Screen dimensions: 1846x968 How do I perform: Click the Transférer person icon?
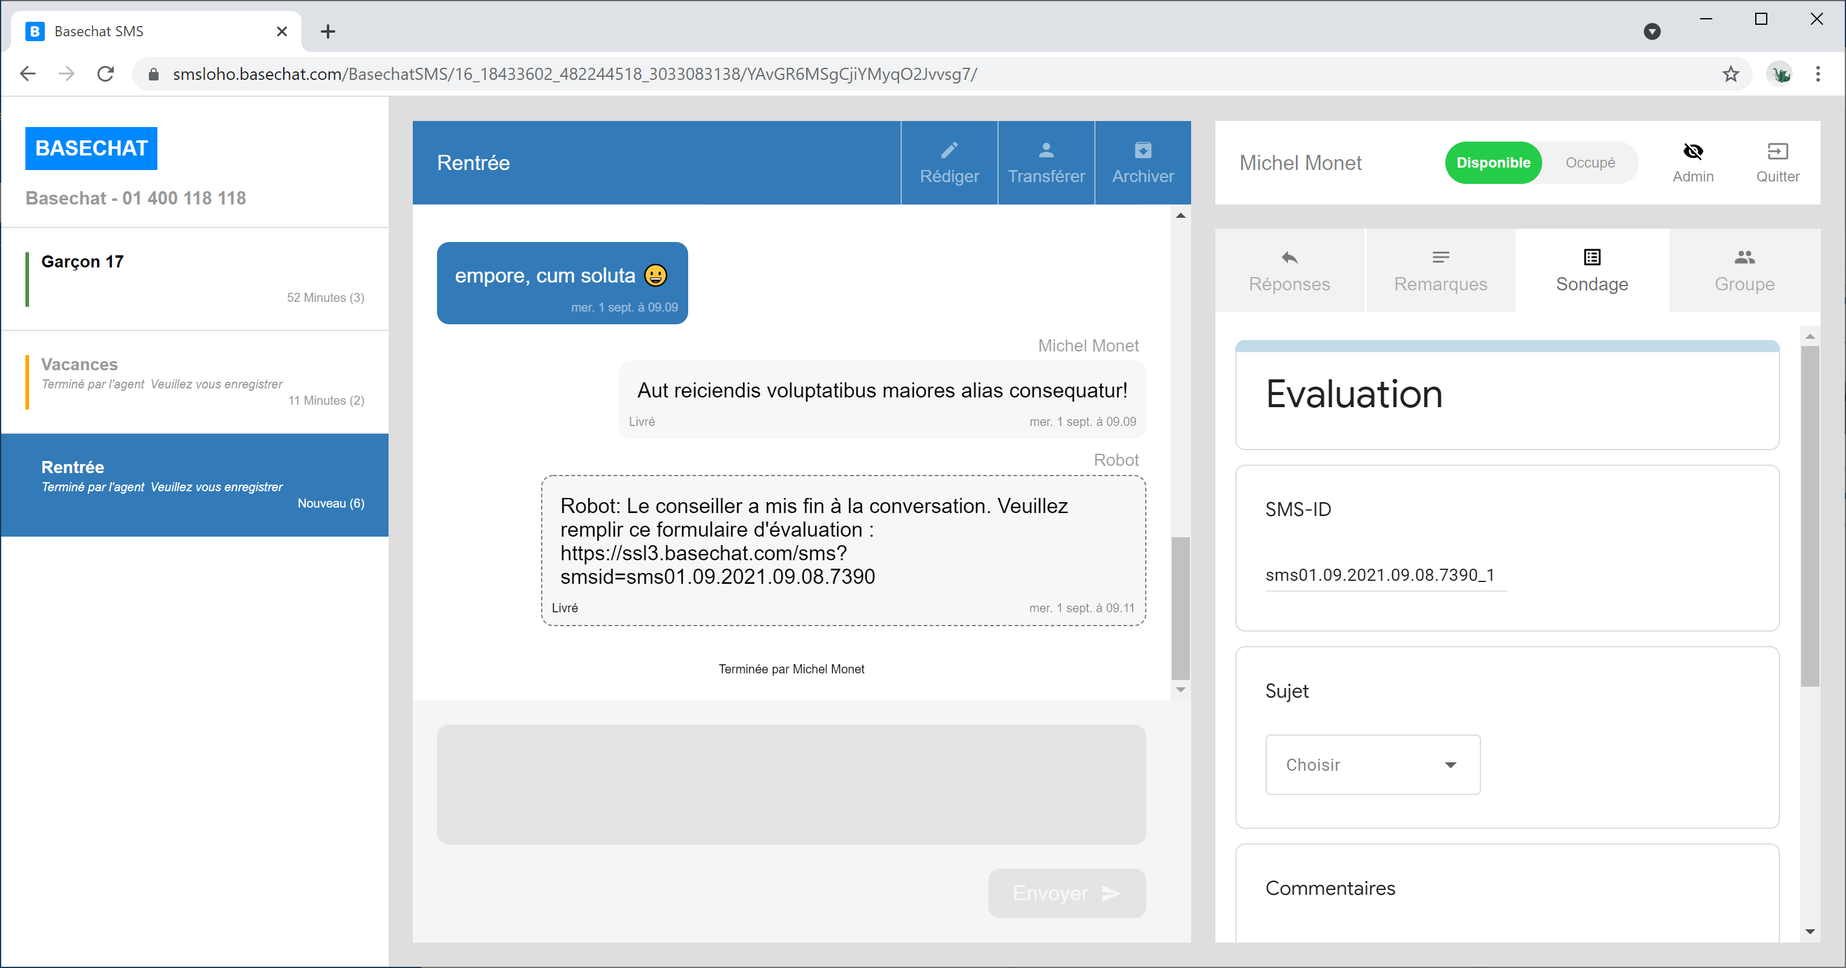click(1045, 151)
